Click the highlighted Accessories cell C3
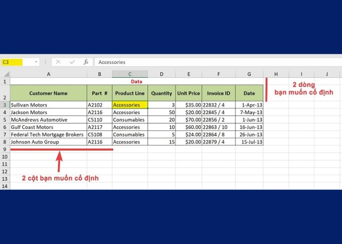The height and width of the screenshot is (244, 342). [129, 105]
